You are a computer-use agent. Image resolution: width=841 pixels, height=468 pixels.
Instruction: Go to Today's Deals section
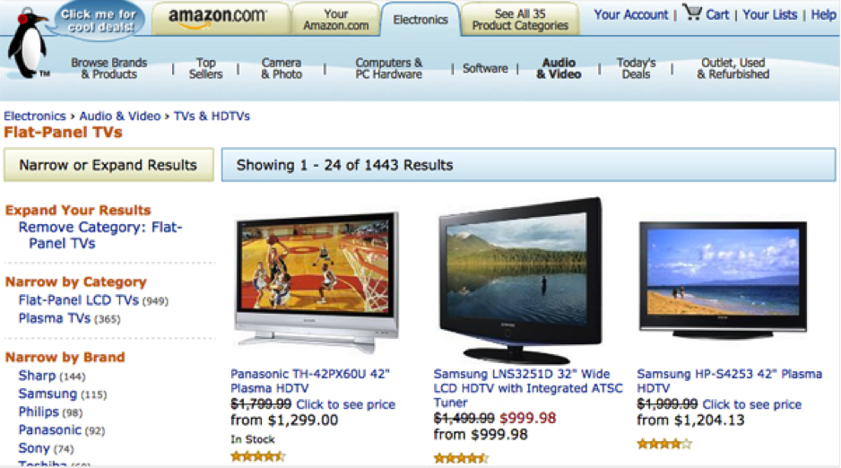pyautogui.click(x=636, y=69)
